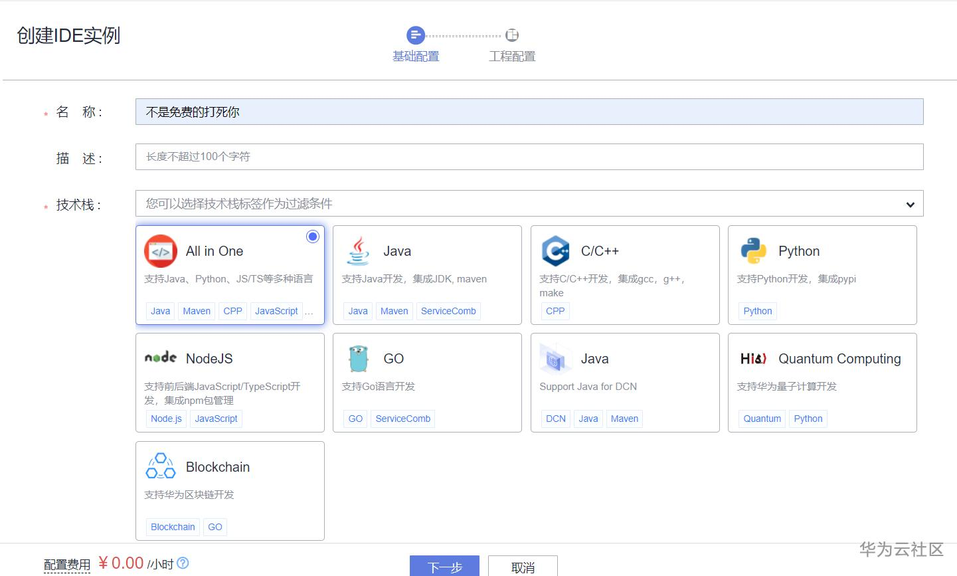Click the Python snake logo icon

[753, 251]
